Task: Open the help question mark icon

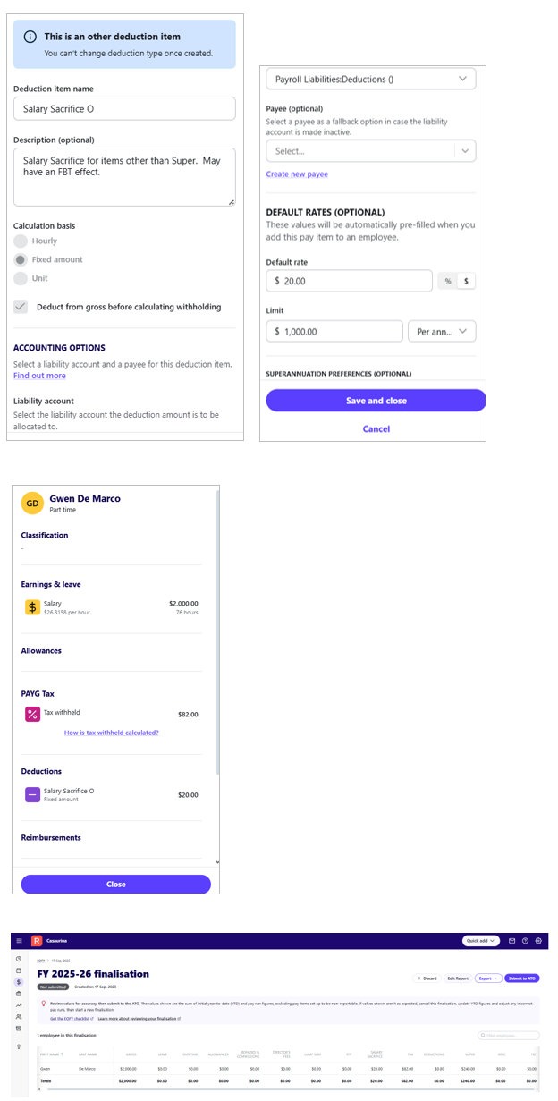Action: coord(525,941)
